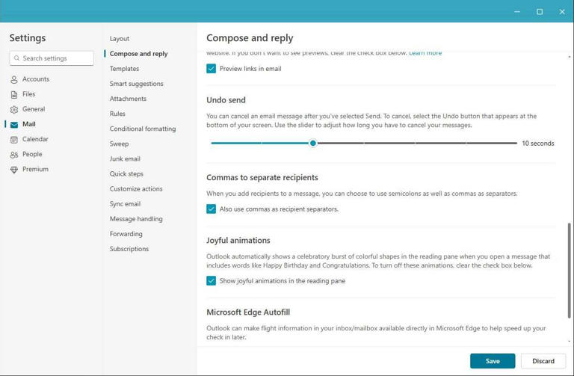Viewport: 574px width, 376px height.
Task: Select the Mail envelope icon
Action: pyautogui.click(x=14, y=125)
